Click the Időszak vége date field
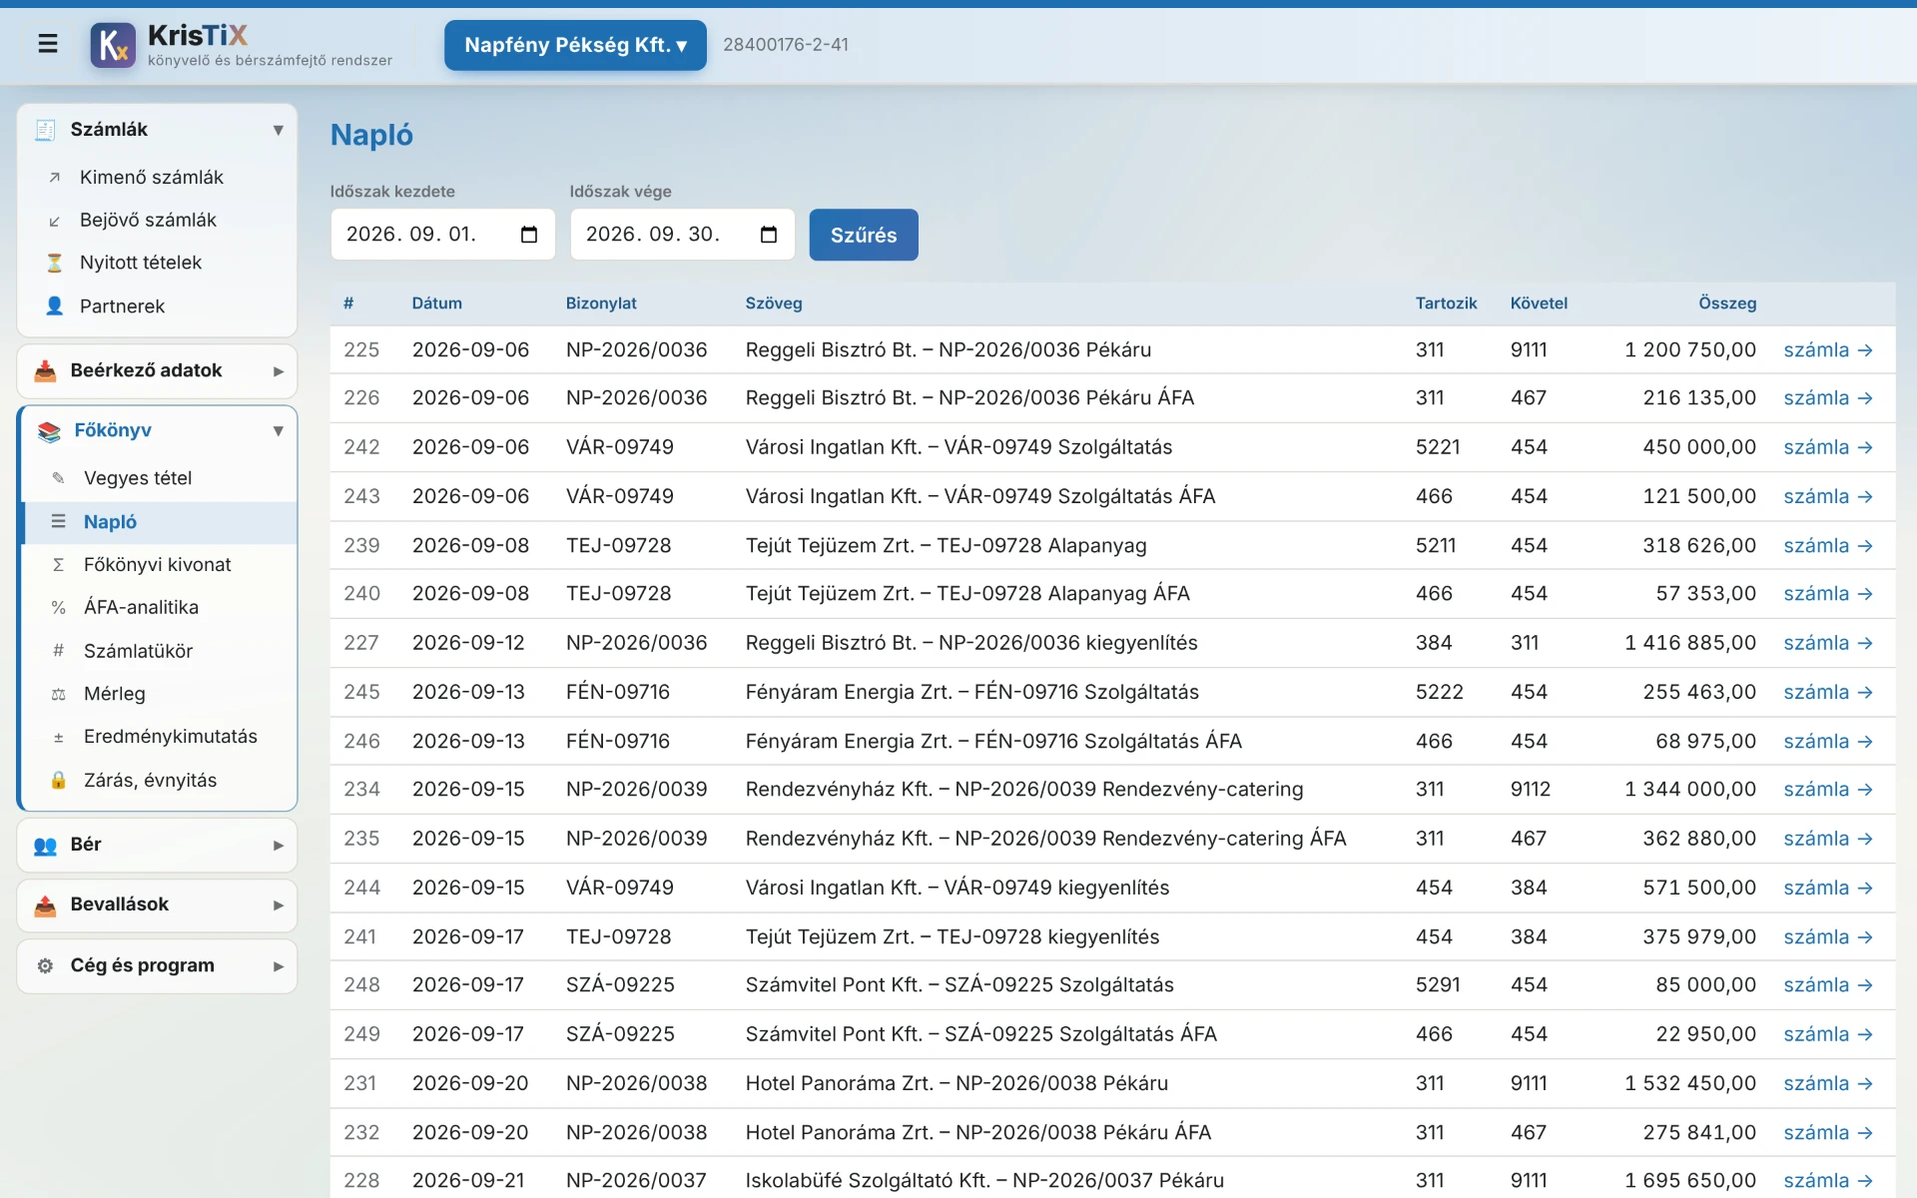This screenshot has width=1917, height=1198. pos(682,235)
